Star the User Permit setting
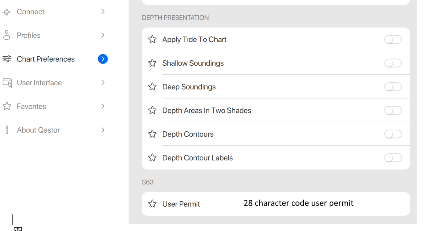Viewport: 427px width, 231px height. point(152,204)
